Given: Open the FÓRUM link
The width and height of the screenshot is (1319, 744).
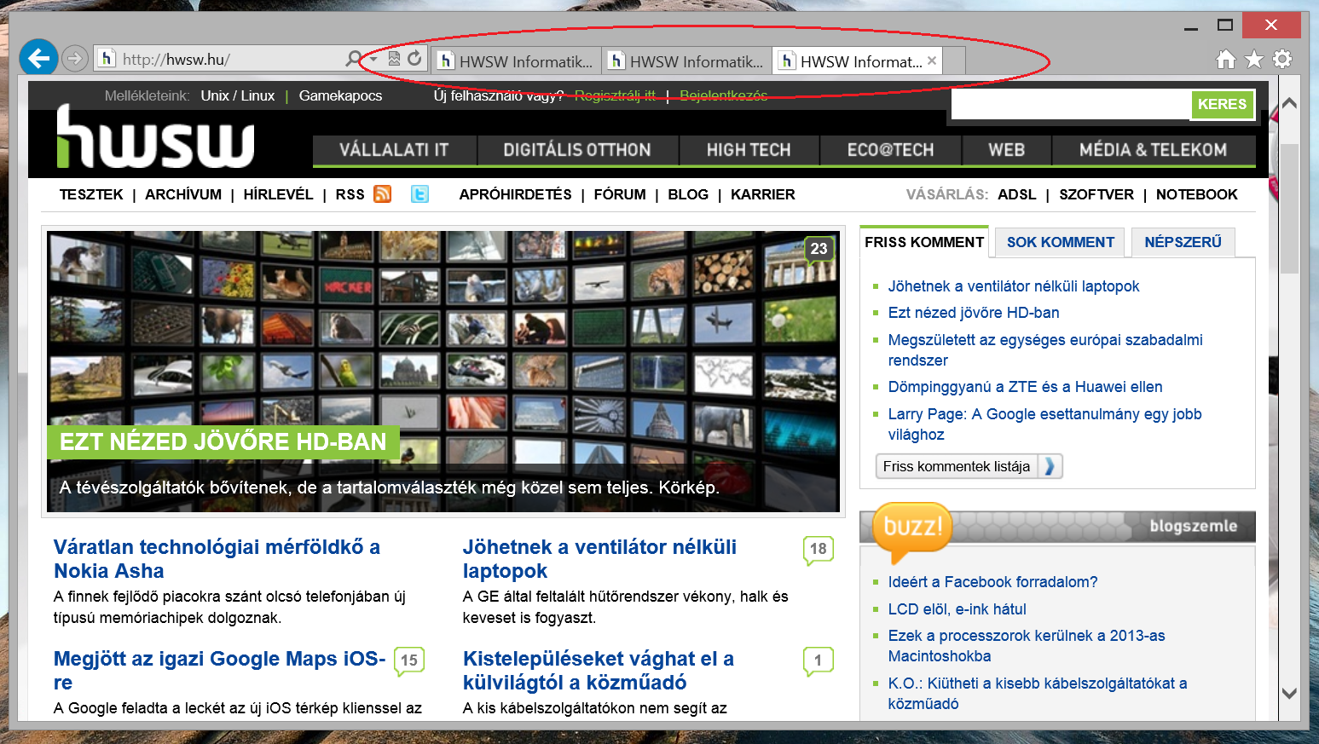Looking at the screenshot, I should point(620,194).
